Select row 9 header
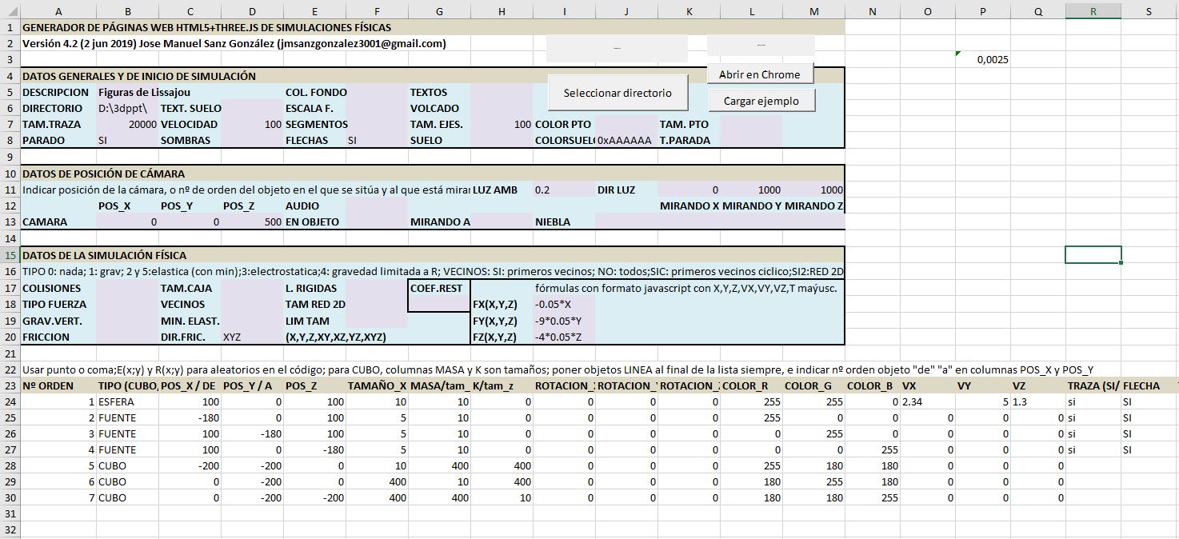 10,157
